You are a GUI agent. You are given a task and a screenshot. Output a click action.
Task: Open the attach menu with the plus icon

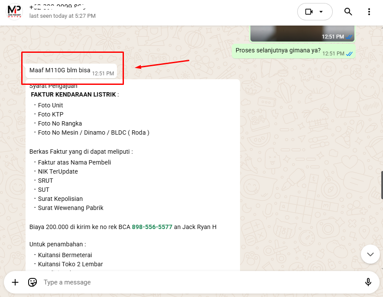point(15,282)
